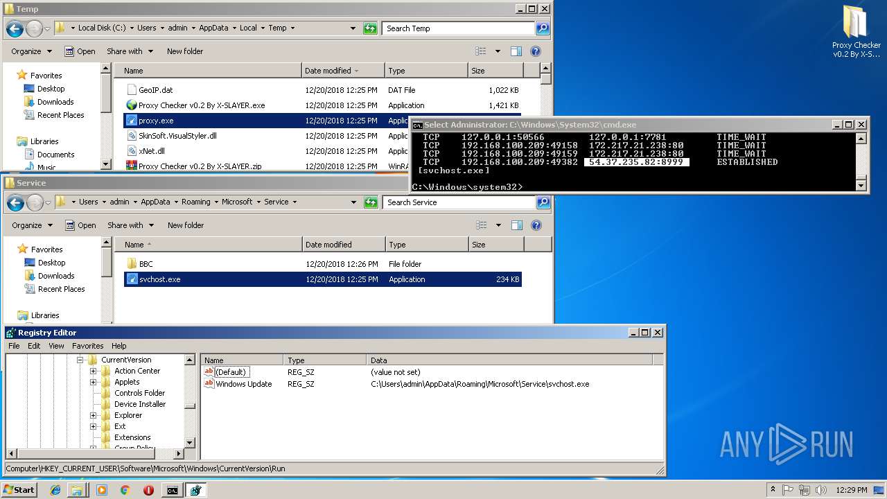Open Opera taskbar icon
The image size is (887, 499).
[x=148, y=490]
